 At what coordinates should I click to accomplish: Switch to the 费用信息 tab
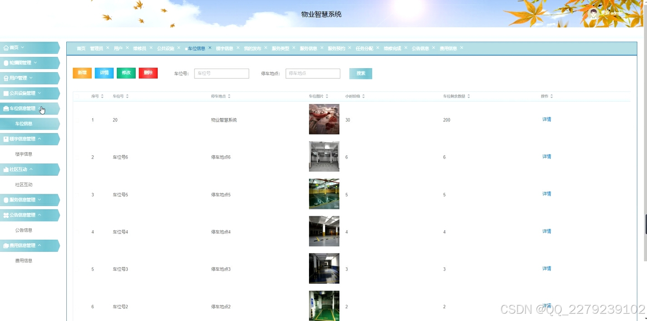coord(448,48)
